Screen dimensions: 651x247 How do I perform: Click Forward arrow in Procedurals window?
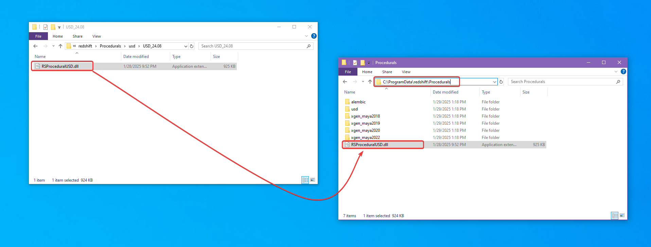click(355, 82)
